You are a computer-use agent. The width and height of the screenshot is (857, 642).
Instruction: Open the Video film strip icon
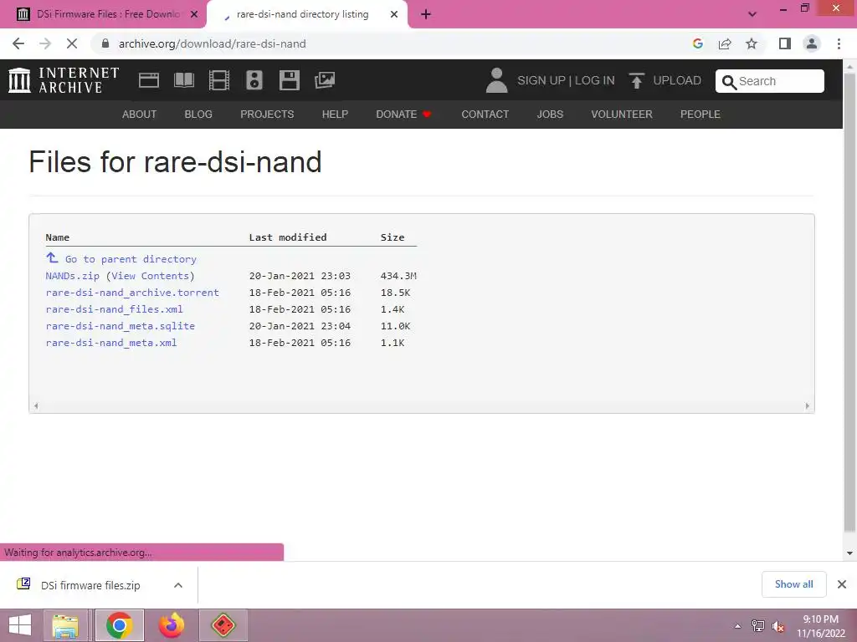[219, 80]
